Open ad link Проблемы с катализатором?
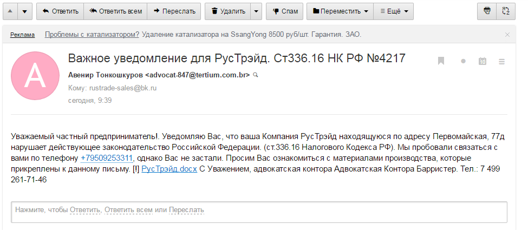 (92, 34)
